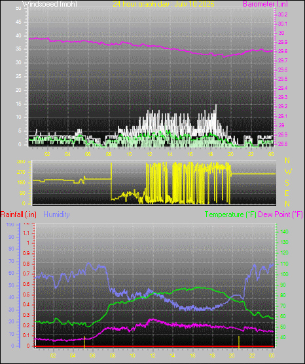Image resolution: width=305 pixels, height=364 pixels.
Task: Click the 90 value on wind direction axis
Action: point(22,193)
